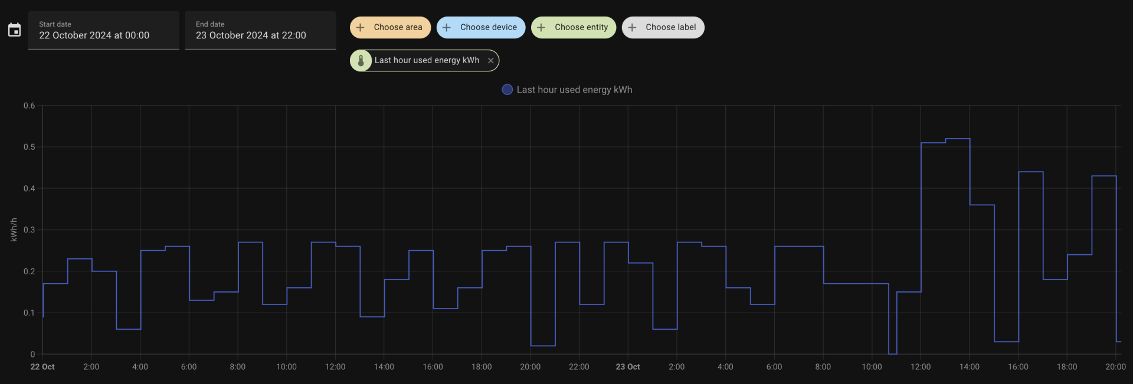Click the highest chart peak above 0.5

[957, 139]
